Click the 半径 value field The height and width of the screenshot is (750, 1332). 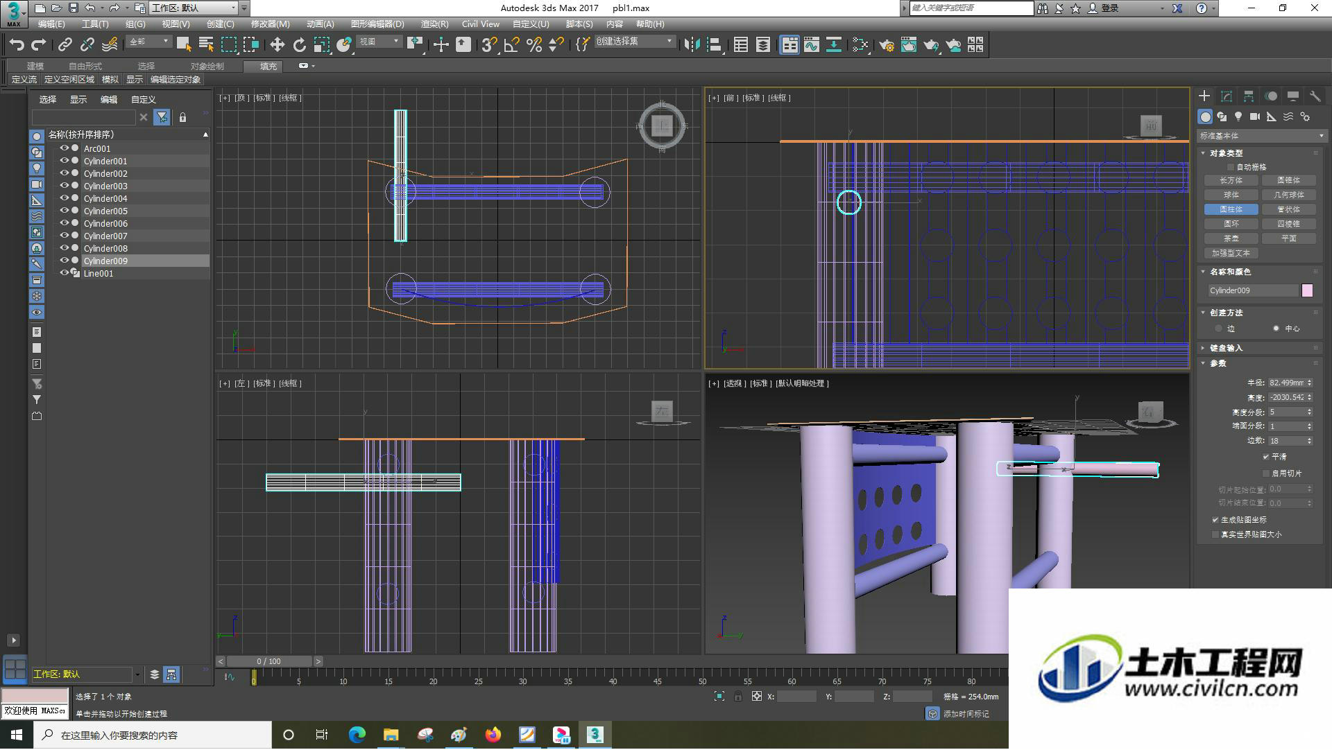tap(1287, 383)
